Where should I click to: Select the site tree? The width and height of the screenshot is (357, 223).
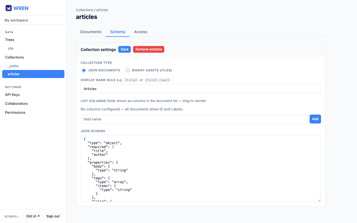point(11,48)
